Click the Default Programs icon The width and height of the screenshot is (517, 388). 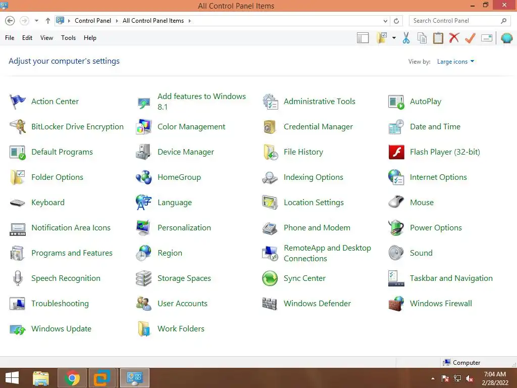point(18,152)
